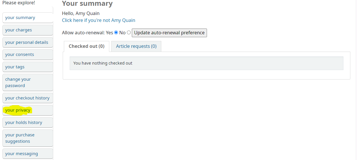Select Yes for auto-renewal

(x=116, y=33)
